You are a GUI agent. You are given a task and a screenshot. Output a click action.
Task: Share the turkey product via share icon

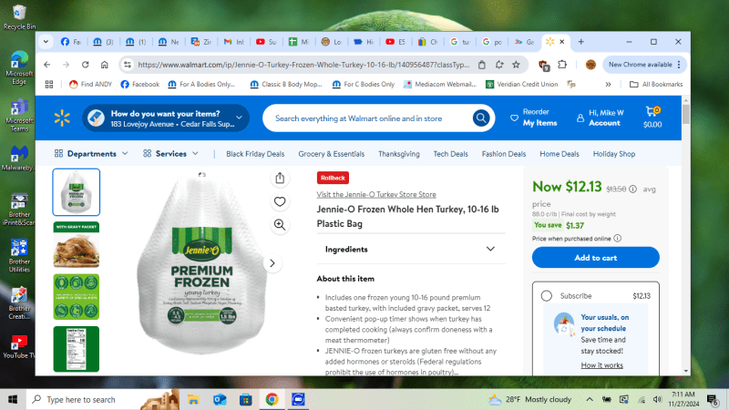[x=280, y=178]
